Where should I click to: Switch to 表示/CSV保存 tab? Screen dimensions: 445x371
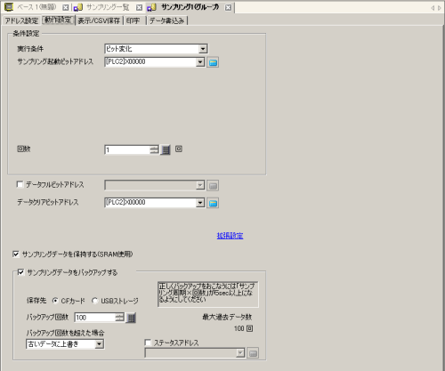point(99,20)
